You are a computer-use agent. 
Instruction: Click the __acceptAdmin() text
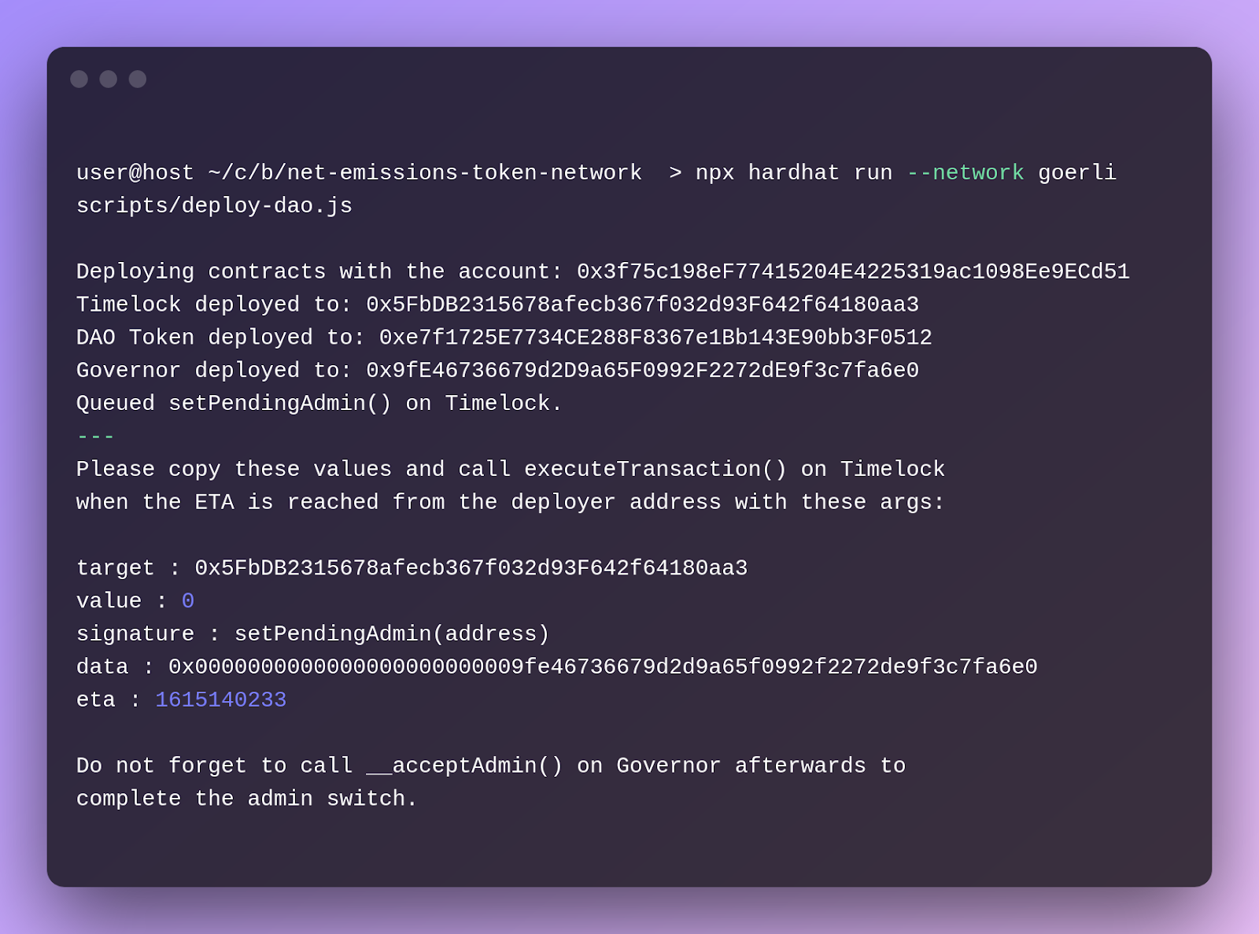464,766
